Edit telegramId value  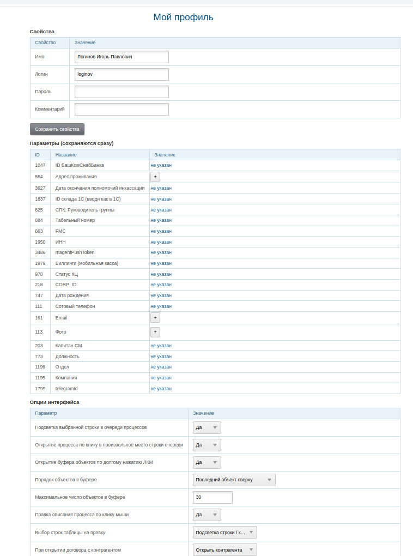click(x=161, y=389)
